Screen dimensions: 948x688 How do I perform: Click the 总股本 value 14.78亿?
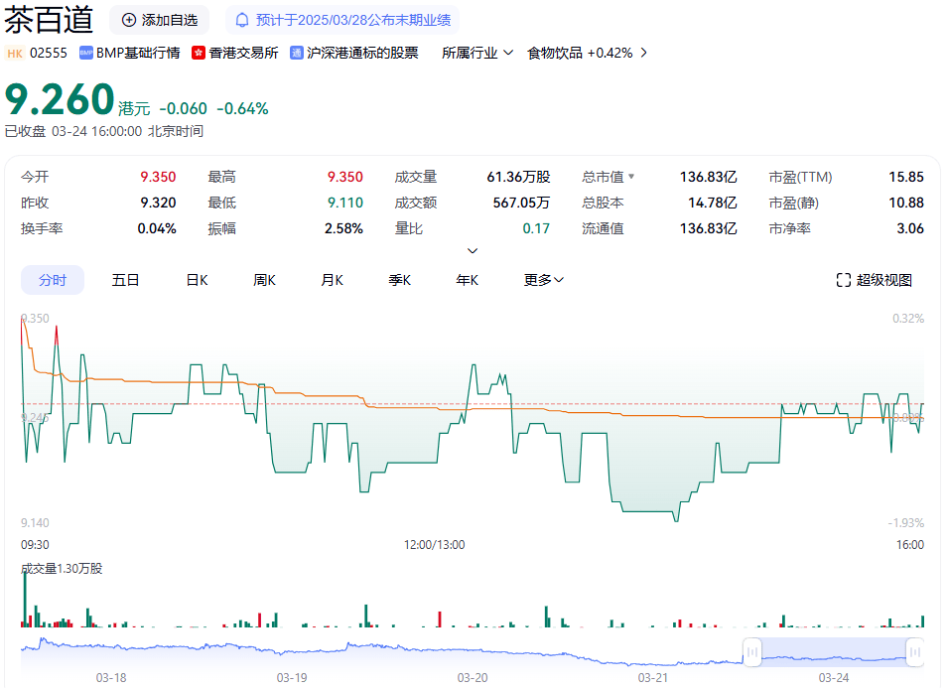pyautogui.click(x=713, y=203)
